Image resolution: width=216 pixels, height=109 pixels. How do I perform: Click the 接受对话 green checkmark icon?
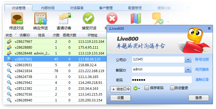coord(88,18)
